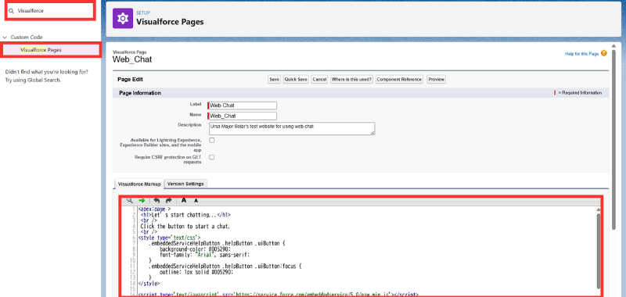Click the closing </style> tag line
This screenshot has height=297, width=626.
149,284
